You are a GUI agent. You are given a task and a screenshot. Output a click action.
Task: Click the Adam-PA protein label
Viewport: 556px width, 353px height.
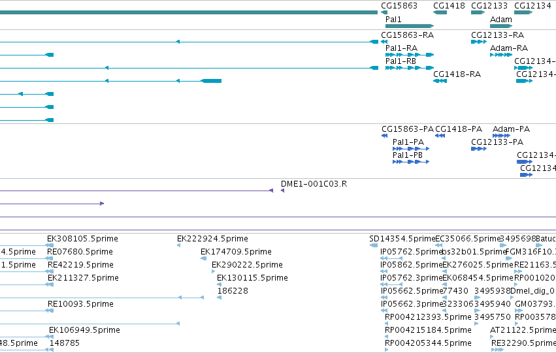[511, 129]
